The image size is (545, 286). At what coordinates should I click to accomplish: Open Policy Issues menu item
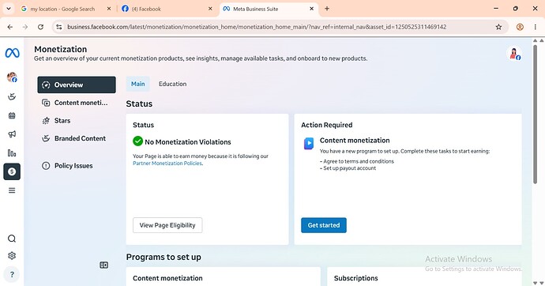click(77, 166)
